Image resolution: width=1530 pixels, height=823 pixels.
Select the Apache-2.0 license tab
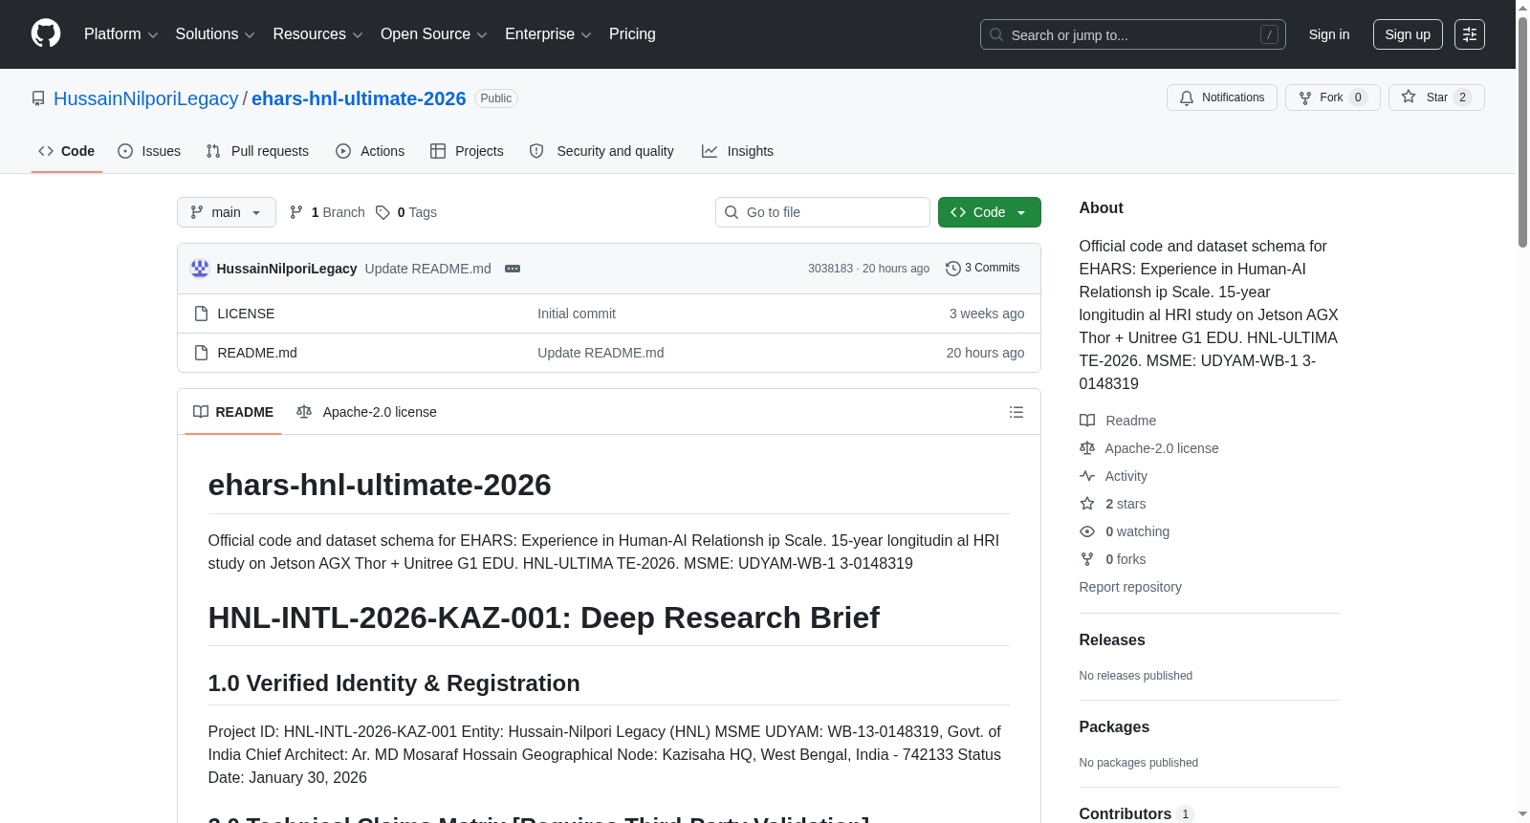pyautogui.click(x=366, y=412)
